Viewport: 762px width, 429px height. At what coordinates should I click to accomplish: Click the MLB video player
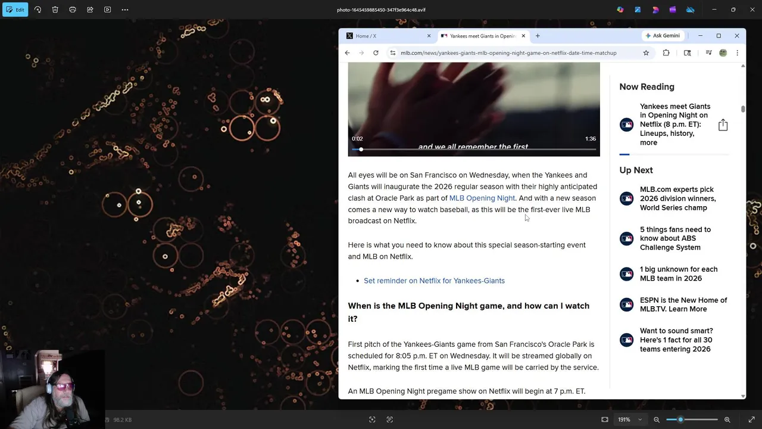(474, 110)
